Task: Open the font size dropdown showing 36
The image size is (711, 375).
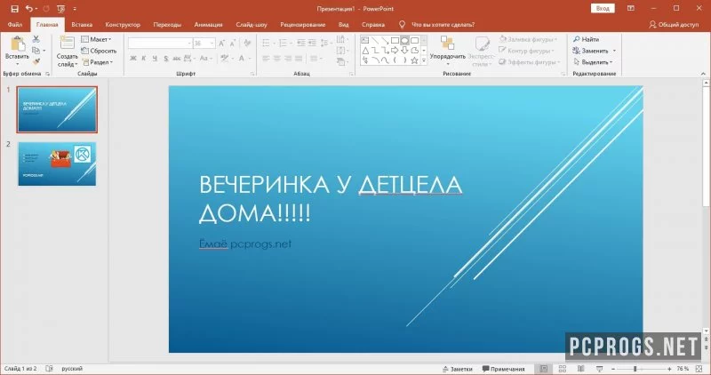Action: point(212,44)
